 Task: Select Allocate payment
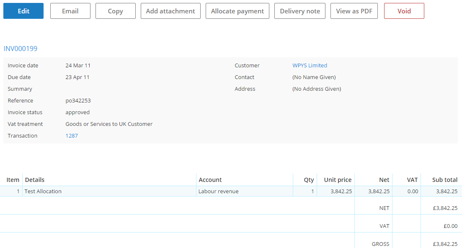coord(237,11)
